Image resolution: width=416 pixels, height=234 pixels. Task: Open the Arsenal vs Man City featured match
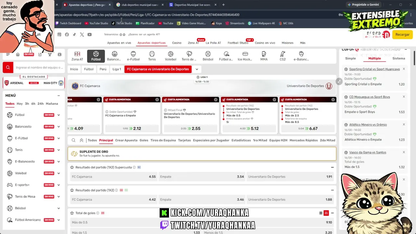tap(34, 83)
